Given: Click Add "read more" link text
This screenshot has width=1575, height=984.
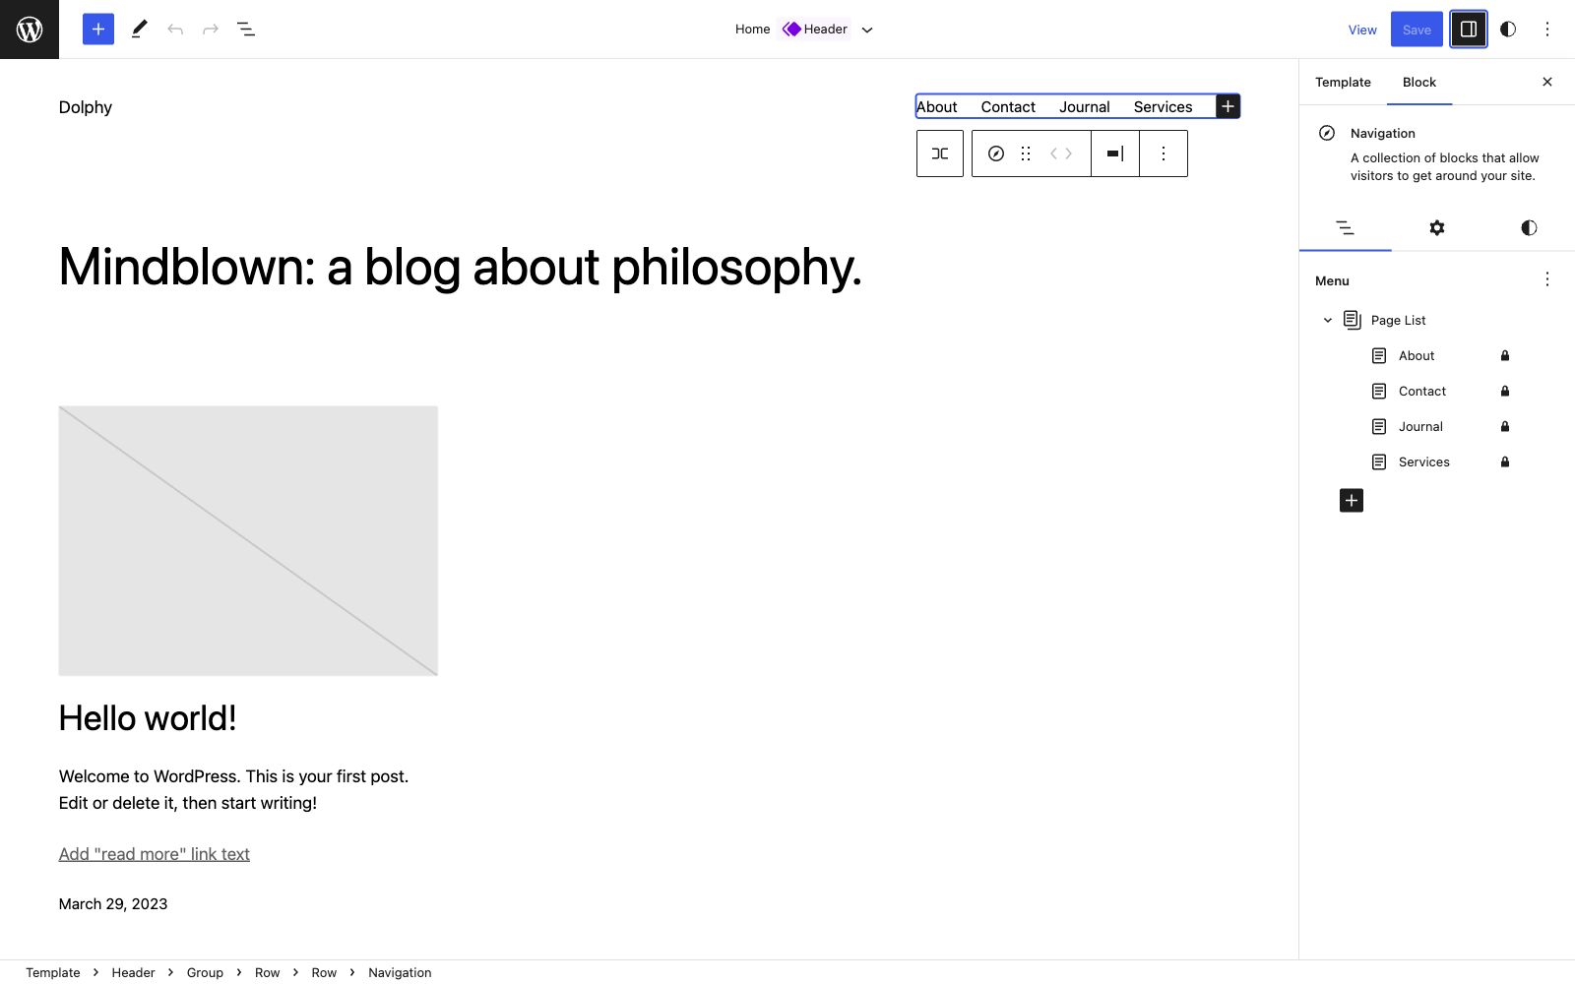Looking at the screenshot, I should point(155,854).
